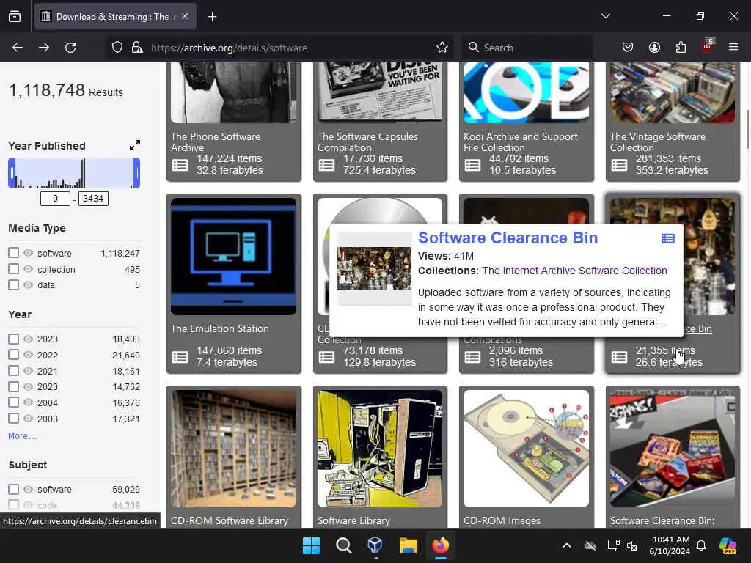Click the Software Library computer illustration thumbnail
Viewport: 751px width, 563px height.
pyautogui.click(x=380, y=449)
